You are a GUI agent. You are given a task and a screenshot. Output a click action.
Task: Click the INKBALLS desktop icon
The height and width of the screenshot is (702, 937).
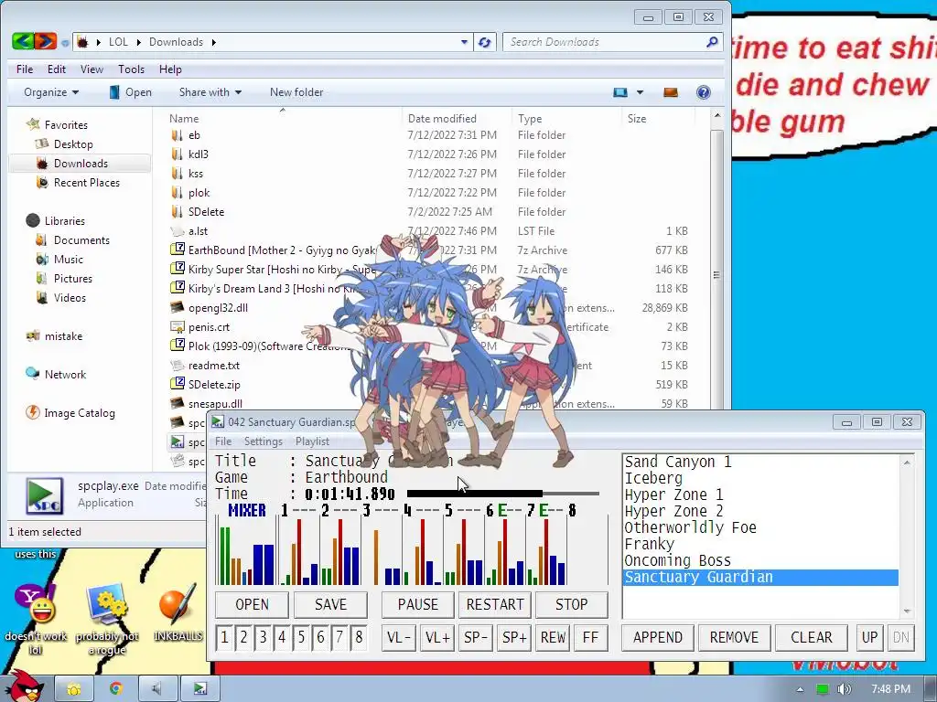[x=178, y=604]
